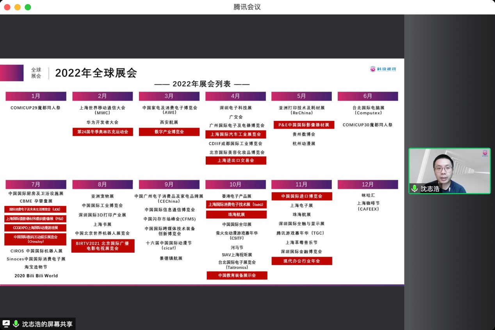495x330 pixels.
Task: Click the red 中国国际进口博览会 item
Action: point(302,196)
